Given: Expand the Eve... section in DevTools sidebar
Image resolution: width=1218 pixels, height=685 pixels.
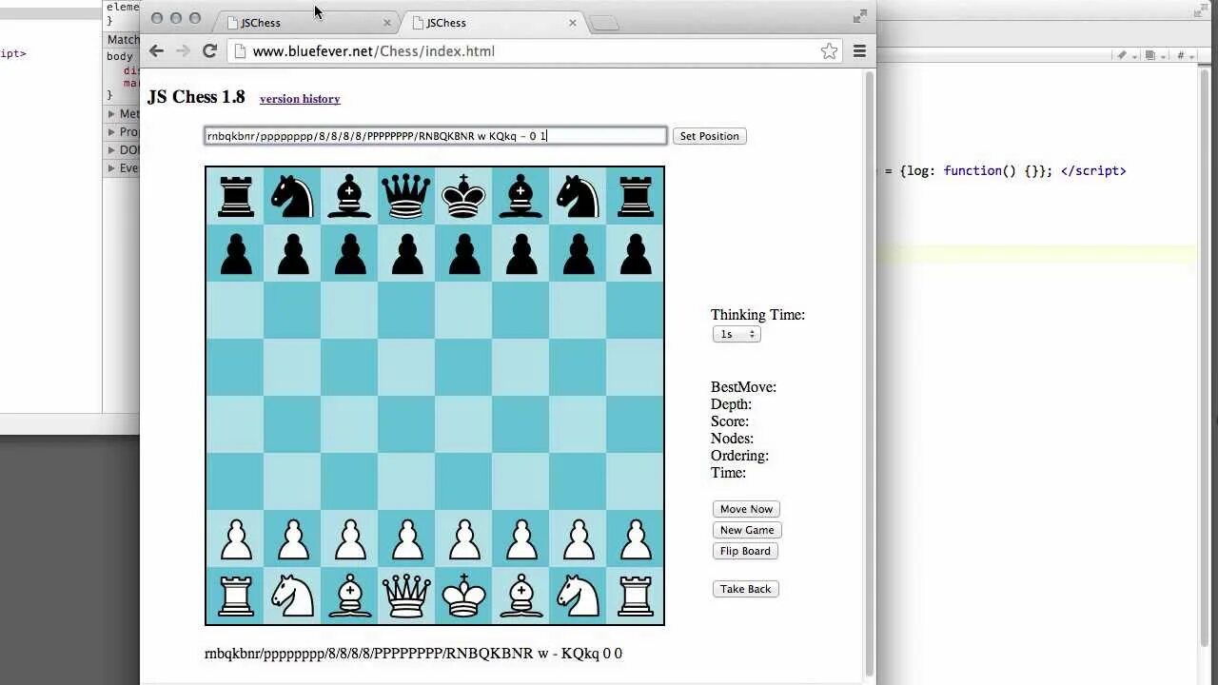Looking at the screenshot, I should [x=110, y=168].
